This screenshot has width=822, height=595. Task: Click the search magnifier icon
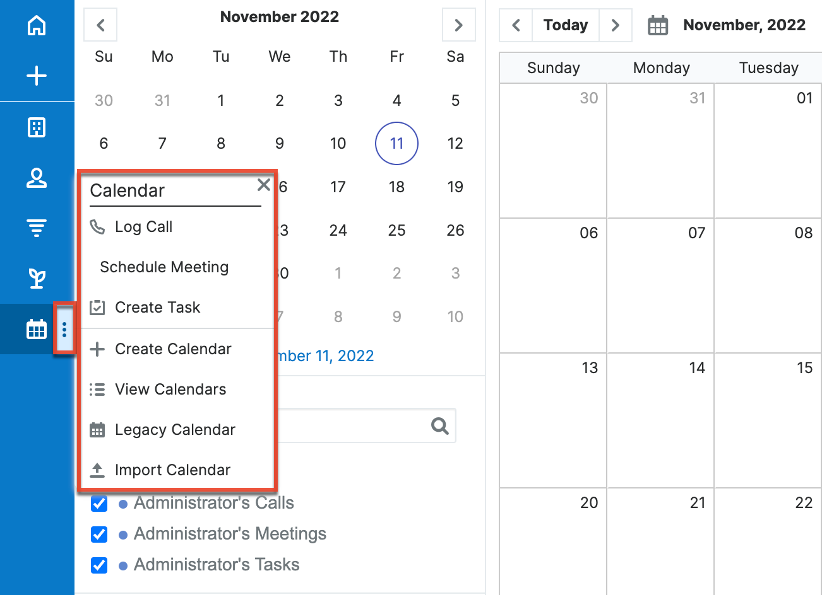click(439, 426)
